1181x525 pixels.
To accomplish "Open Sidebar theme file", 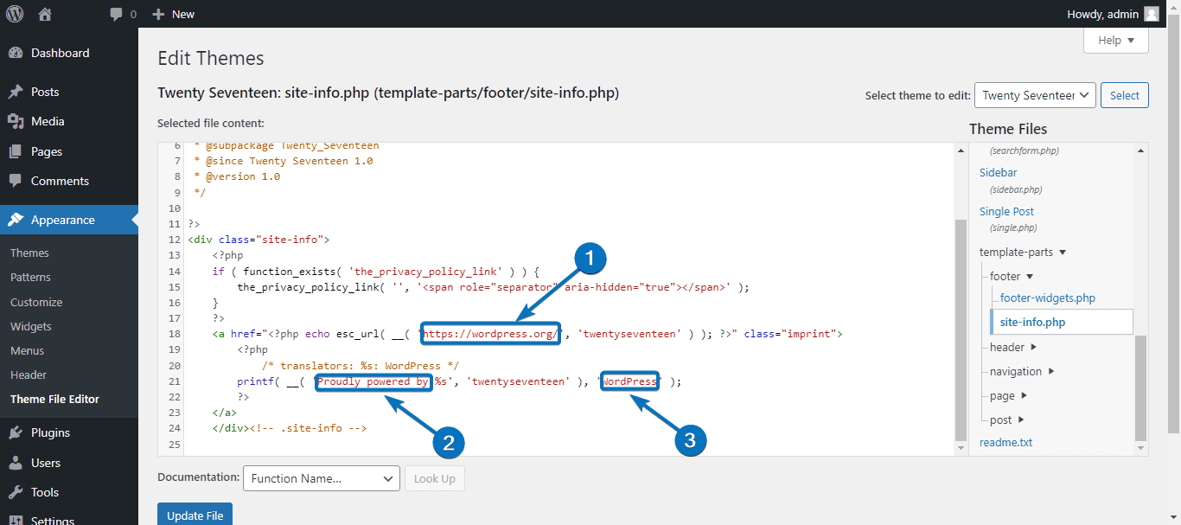I will click(999, 172).
